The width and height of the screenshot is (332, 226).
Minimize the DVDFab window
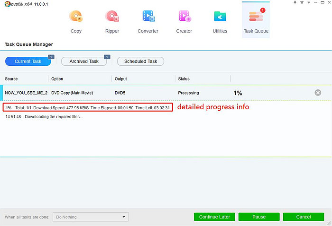[x=315, y=2]
